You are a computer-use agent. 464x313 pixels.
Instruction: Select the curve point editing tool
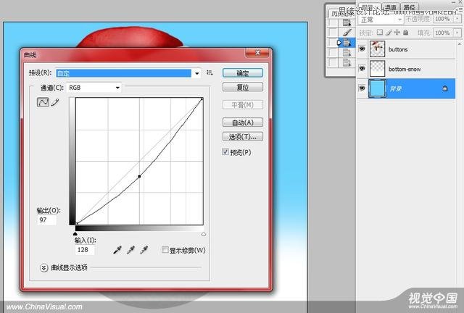[43, 102]
